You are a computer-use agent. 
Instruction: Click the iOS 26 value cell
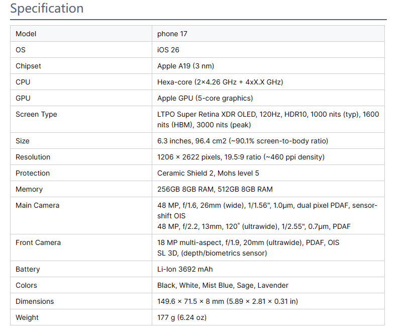[x=168, y=50]
